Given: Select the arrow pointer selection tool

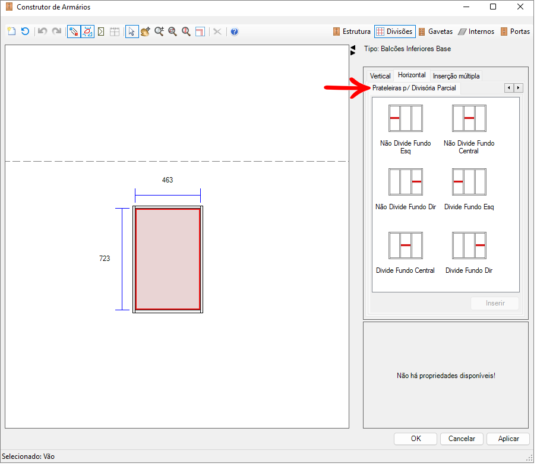Looking at the screenshot, I should tap(132, 32).
